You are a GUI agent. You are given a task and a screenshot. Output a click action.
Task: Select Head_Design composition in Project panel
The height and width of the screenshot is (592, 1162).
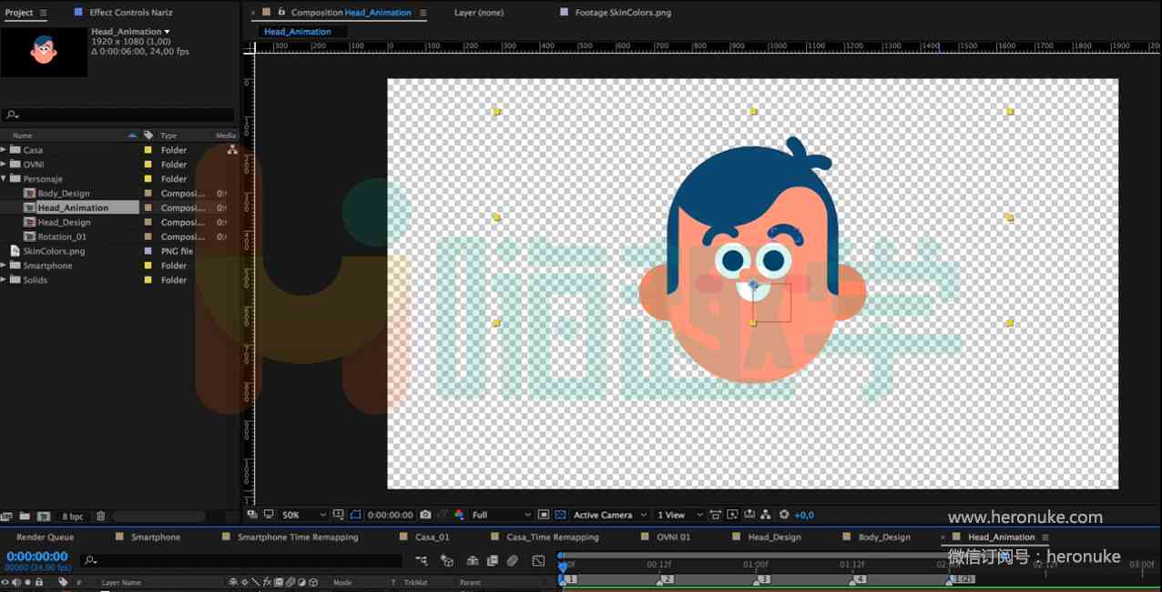tap(64, 223)
